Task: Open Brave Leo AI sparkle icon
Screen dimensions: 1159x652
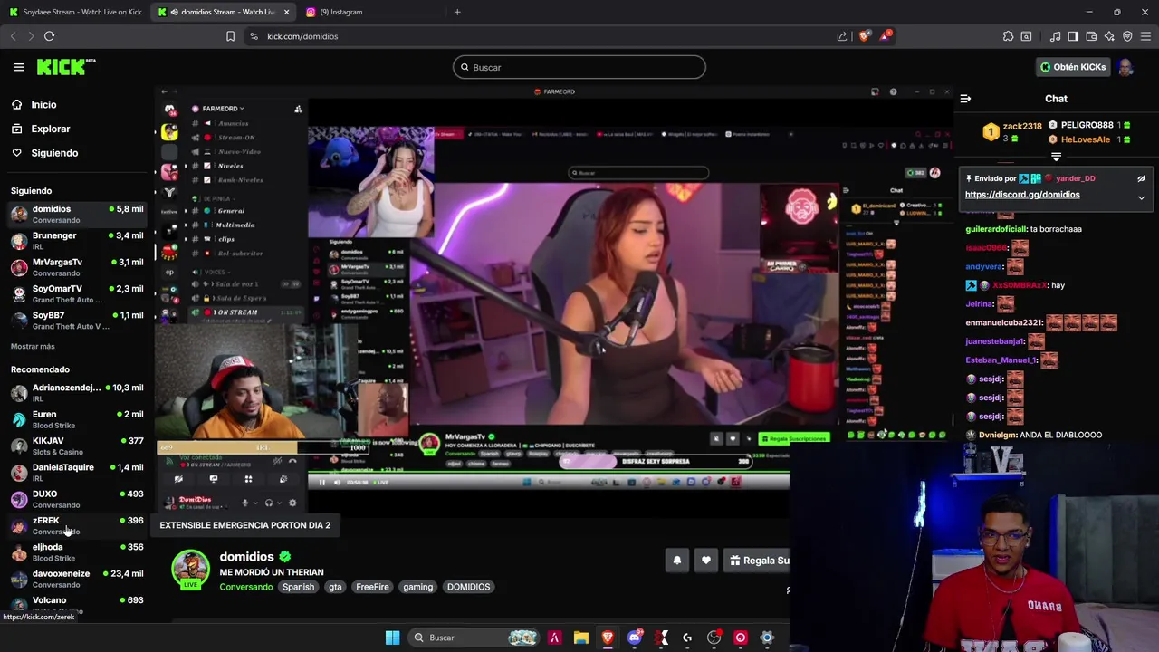Action: pyautogui.click(x=1109, y=36)
